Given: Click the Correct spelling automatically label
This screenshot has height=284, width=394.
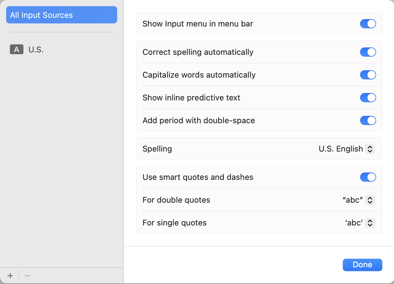Looking at the screenshot, I should (x=198, y=52).
